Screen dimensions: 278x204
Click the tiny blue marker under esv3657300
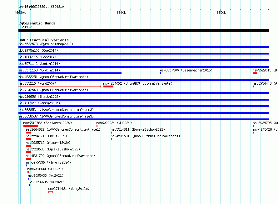coord(161,73)
